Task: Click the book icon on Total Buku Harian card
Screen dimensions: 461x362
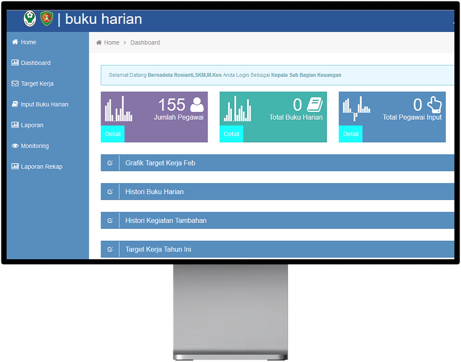Action: click(314, 105)
